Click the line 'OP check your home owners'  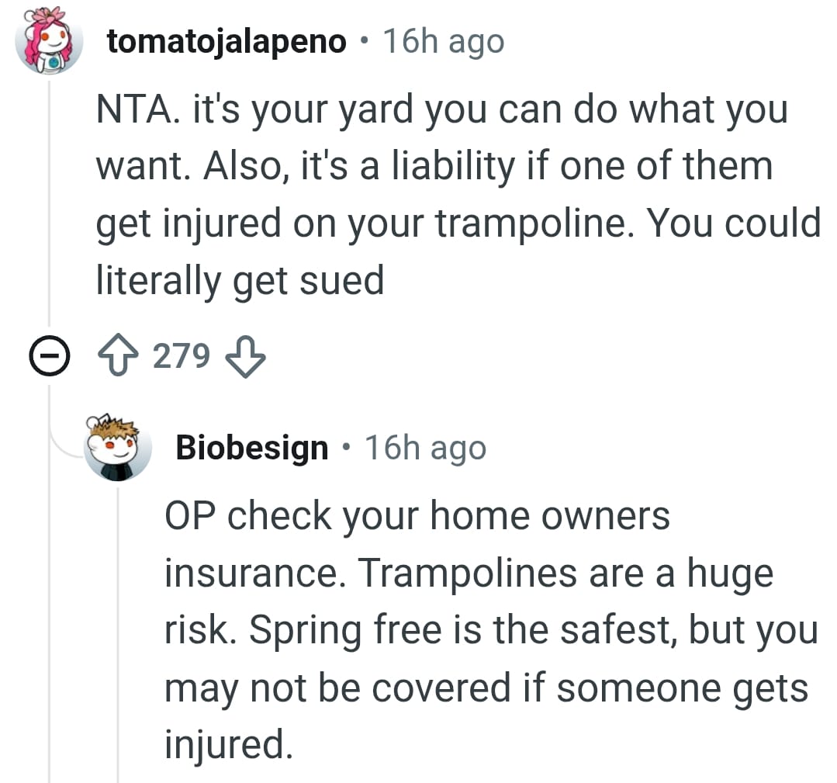point(417,515)
